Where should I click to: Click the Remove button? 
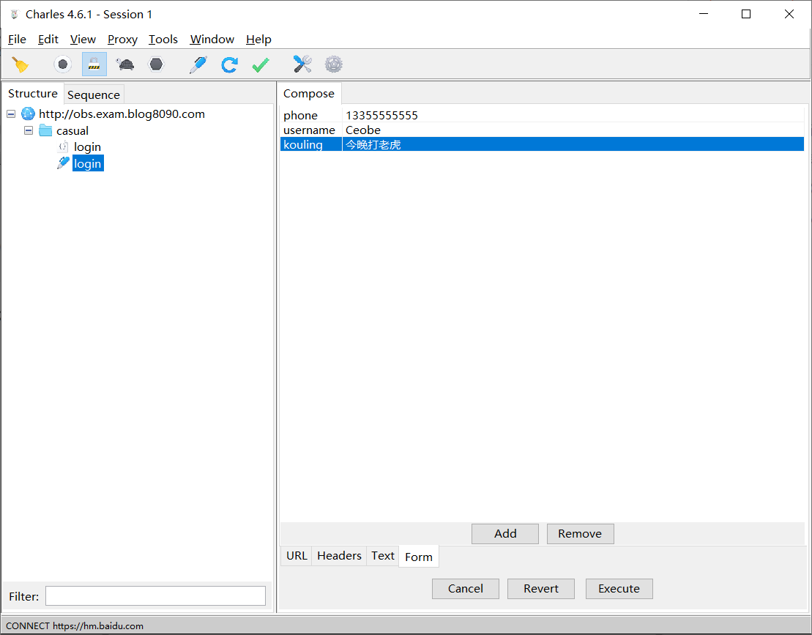coord(580,533)
